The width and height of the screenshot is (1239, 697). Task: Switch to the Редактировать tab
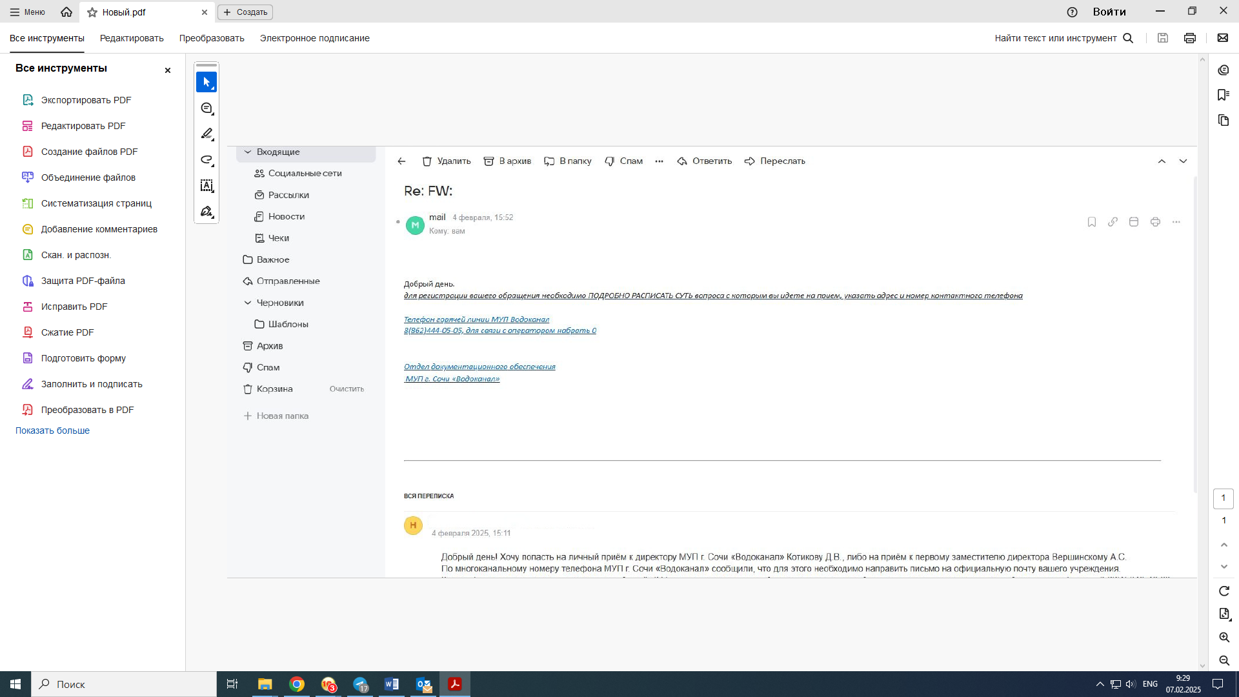pos(132,38)
